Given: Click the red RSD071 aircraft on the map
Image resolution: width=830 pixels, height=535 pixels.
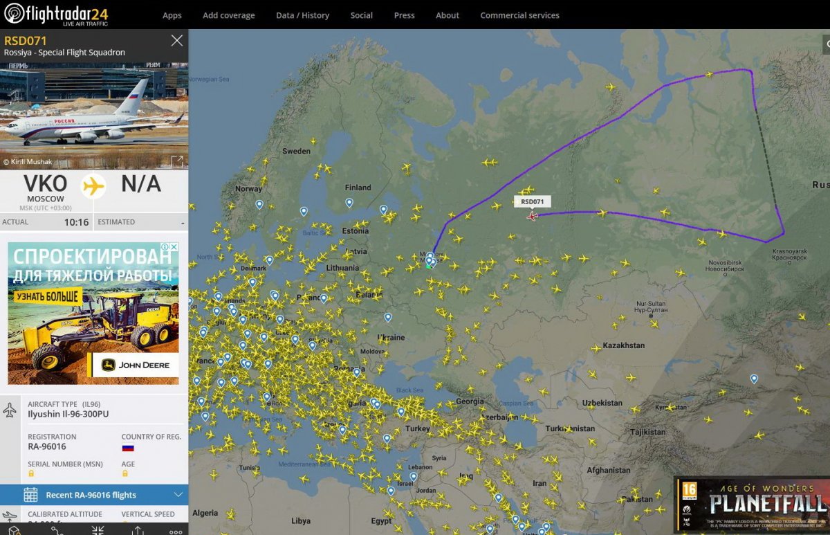Looking at the screenshot, I should (x=532, y=216).
